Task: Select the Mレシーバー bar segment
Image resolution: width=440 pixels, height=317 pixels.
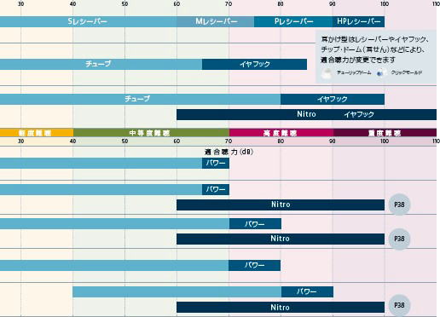Action: (x=216, y=21)
